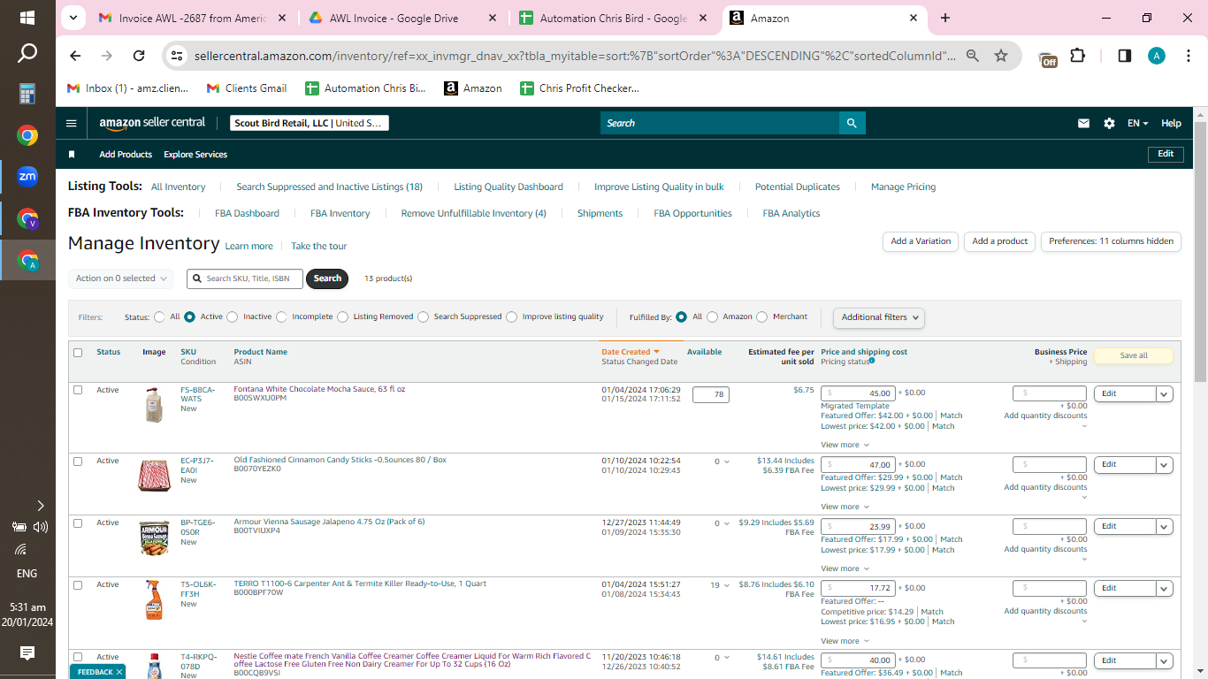Image resolution: width=1208 pixels, height=679 pixels.
Task: Open the EN language dropdown
Action: coord(1137,124)
